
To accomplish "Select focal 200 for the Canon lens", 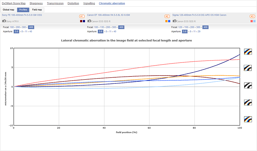I will tap(108, 27).
